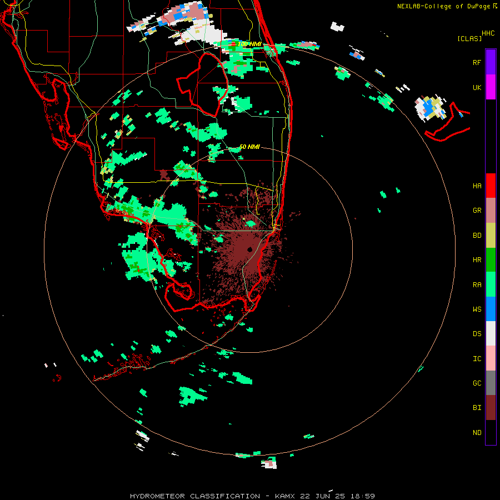Click the WS legend label
The image size is (500, 500).
pos(477,309)
